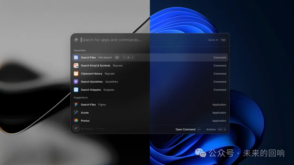The image size is (294, 165).
Task: Click Command label on Search Files row
Action: (x=220, y=57)
